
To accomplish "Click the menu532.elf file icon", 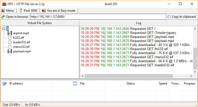I will (10, 47).
